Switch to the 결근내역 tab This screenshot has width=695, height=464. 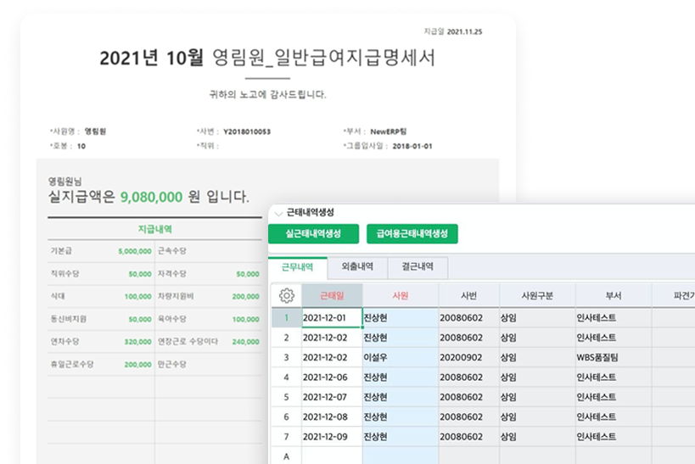418,266
